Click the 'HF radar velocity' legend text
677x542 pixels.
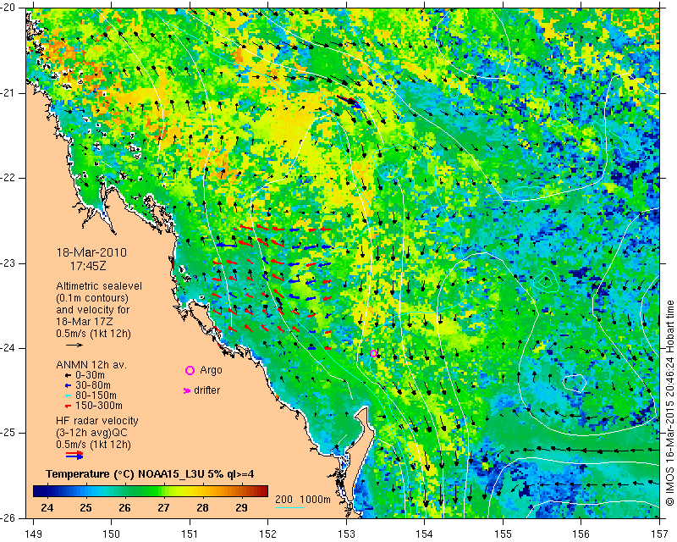(x=97, y=421)
